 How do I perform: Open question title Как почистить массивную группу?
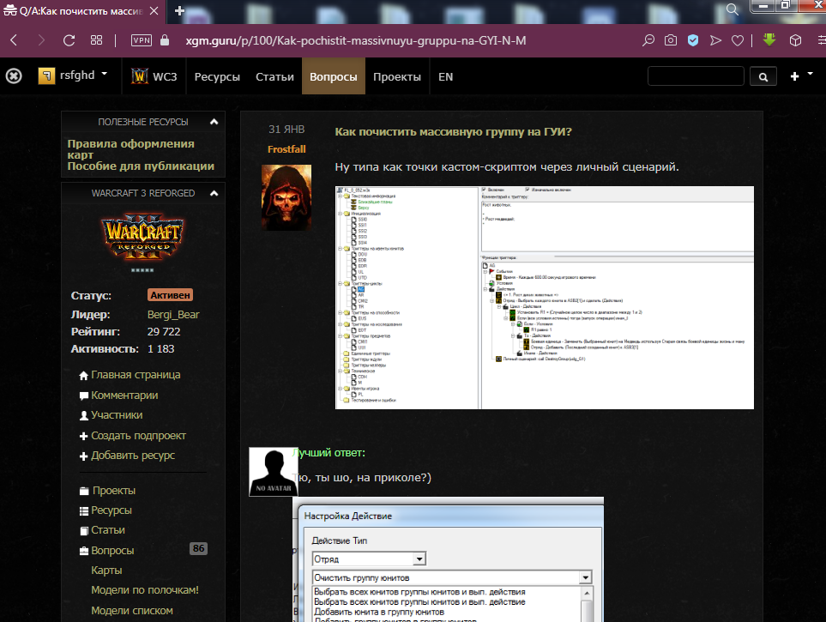click(x=453, y=132)
